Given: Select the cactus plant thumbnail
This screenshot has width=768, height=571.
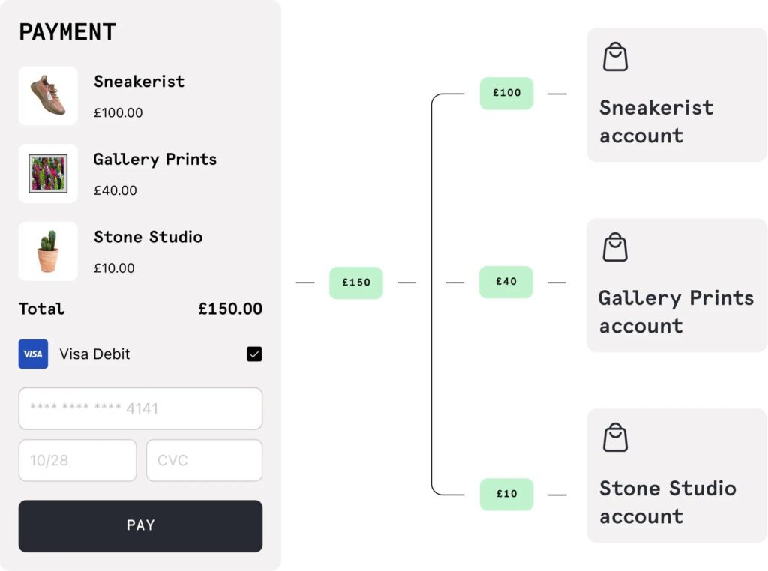Looking at the screenshot, I should point(48,251).
